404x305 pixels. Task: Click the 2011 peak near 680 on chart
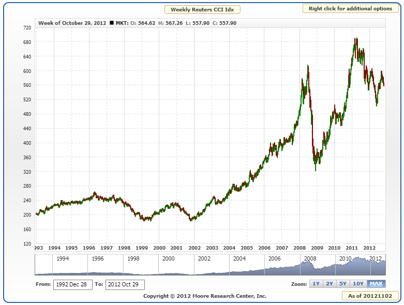(x=356, y=39)
